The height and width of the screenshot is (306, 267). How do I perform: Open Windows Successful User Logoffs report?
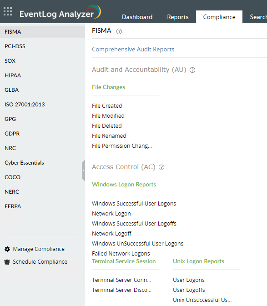134,224
